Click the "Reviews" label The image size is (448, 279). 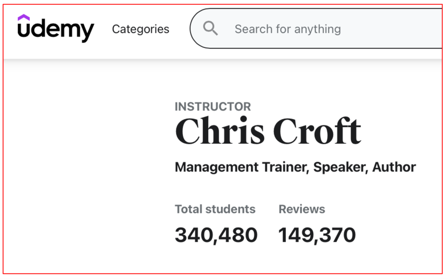tap(302, 209)
